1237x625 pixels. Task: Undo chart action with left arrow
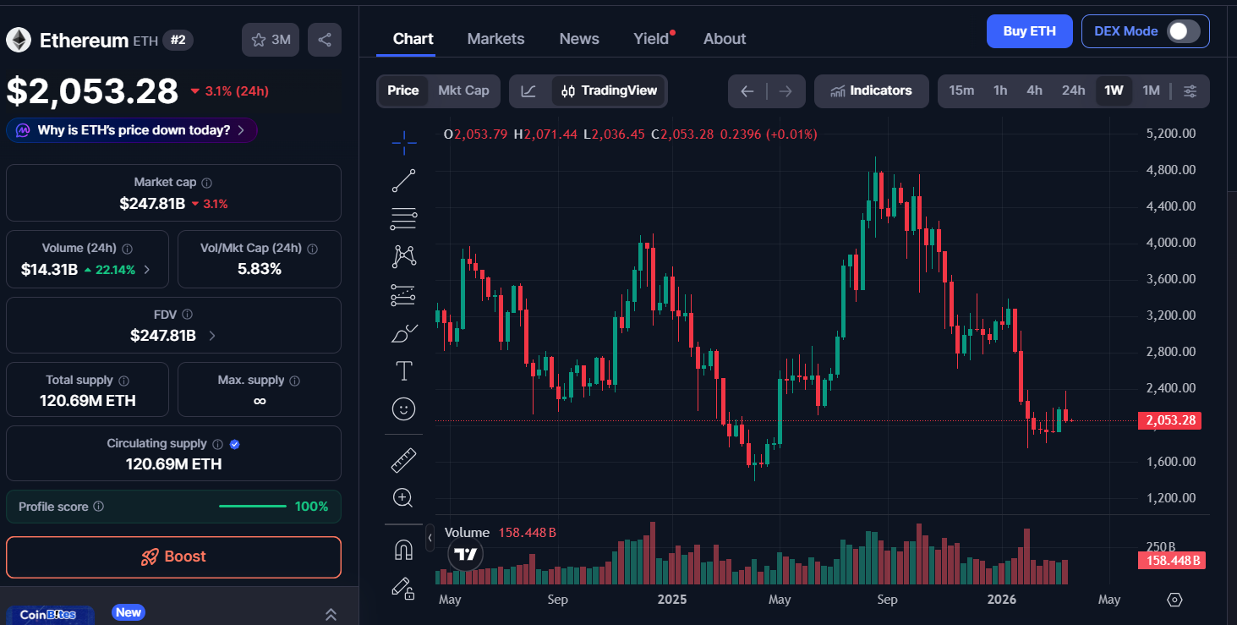point(747,91)
